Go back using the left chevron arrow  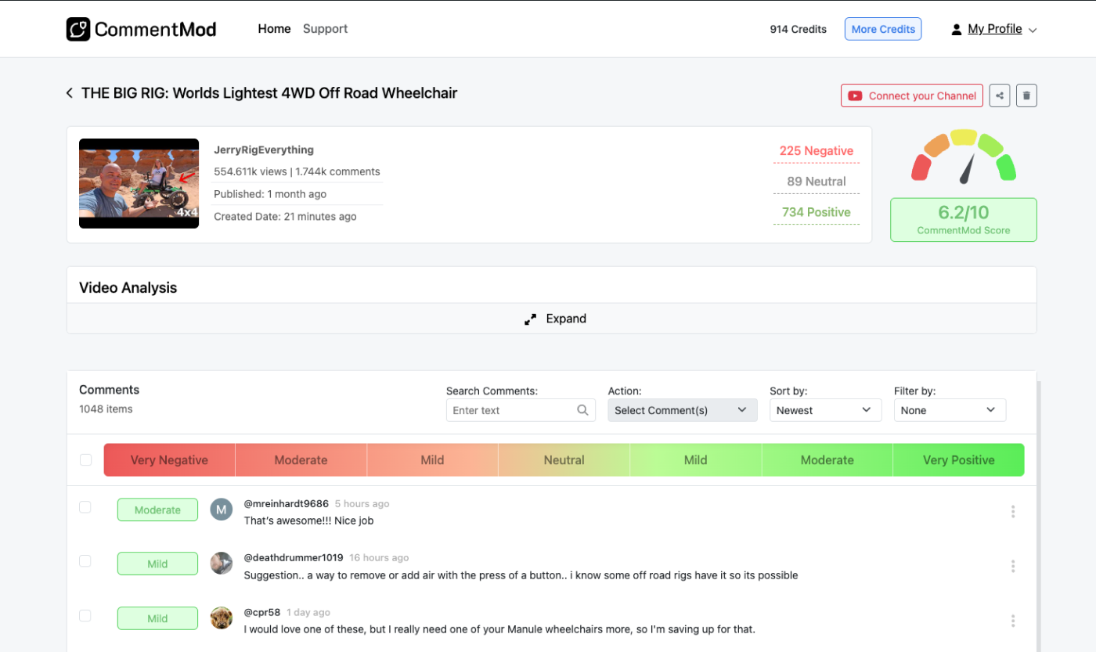70,93
